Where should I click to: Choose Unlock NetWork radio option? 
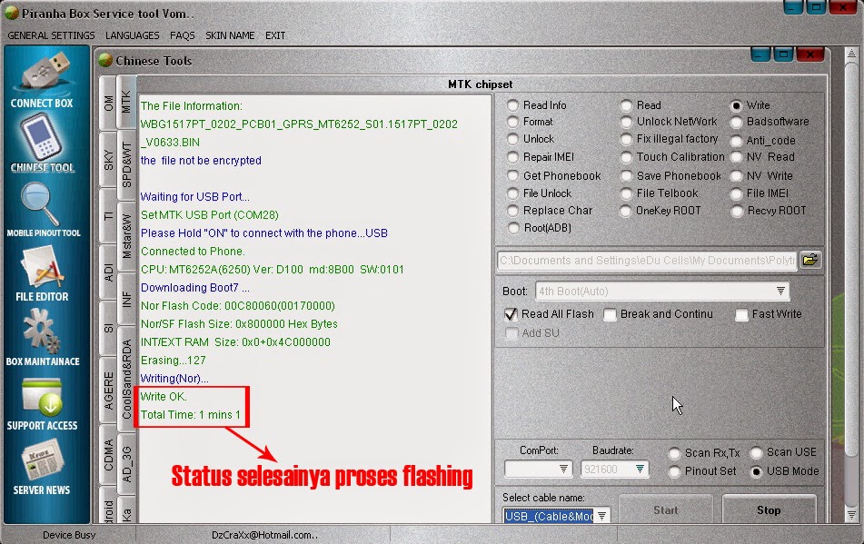(x=626, y=122)
